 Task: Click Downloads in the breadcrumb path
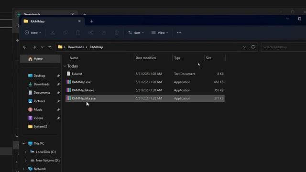pyautogui.click(x=76, y=47)
